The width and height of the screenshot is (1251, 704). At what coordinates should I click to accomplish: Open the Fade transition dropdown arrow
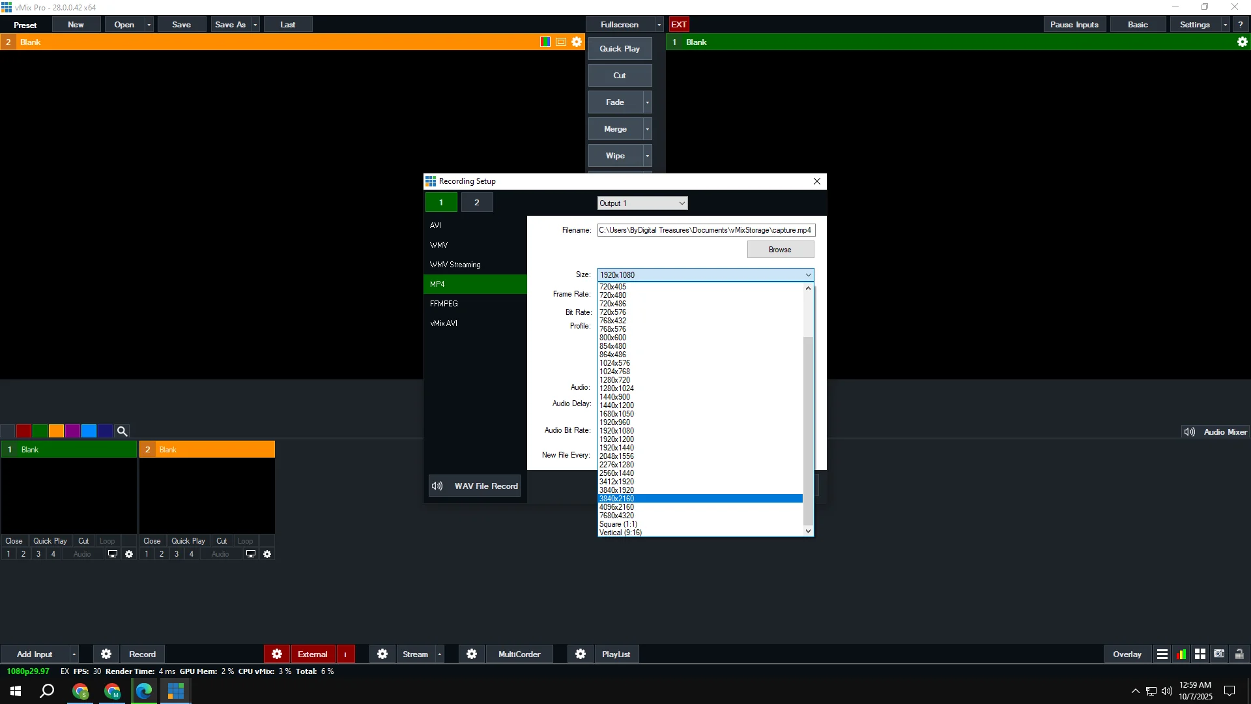(x=647, y=102)
